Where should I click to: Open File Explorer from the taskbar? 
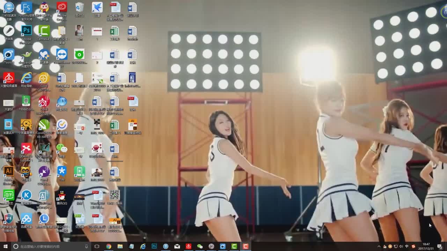point(120,246)
